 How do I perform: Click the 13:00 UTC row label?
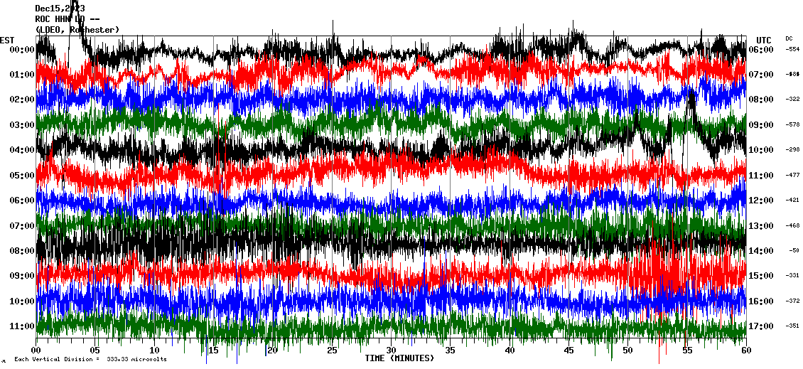click(x=761, y=225)
